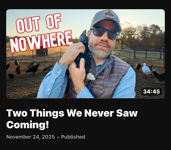Image resolution: width=171 pixels, height=150 pixels.
Task: Open the "Two Things We Never Saw Coming!" title
Action: [x=72, y=119]
